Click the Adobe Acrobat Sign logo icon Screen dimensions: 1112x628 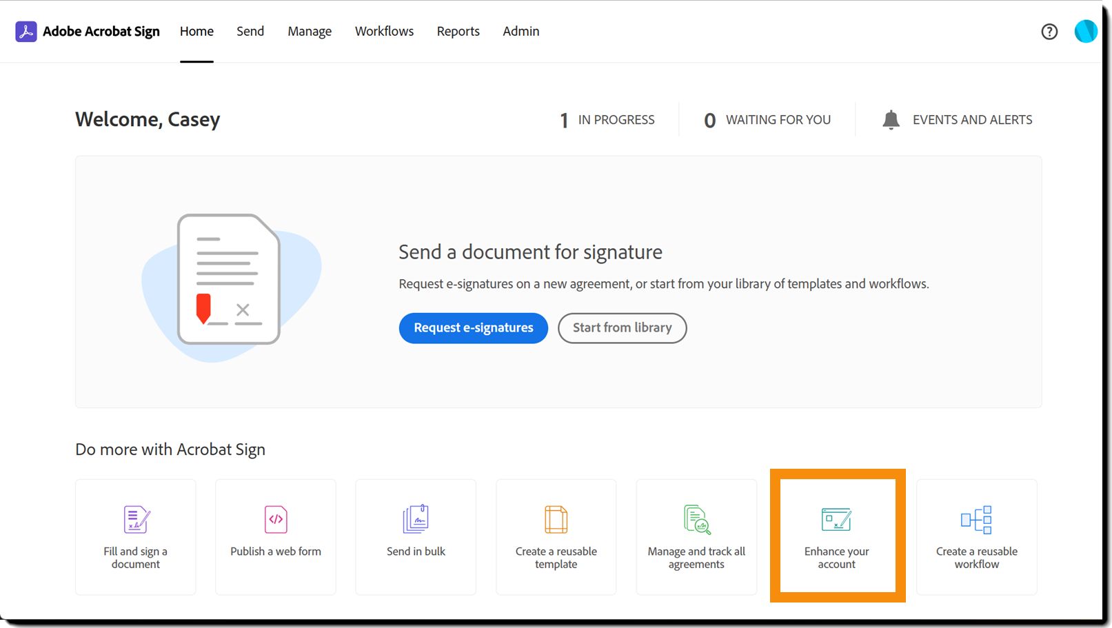[26, 32]
